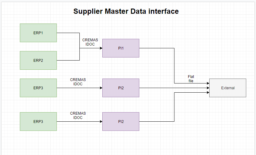Click the "Supplier Master Data interface" title

126,11
